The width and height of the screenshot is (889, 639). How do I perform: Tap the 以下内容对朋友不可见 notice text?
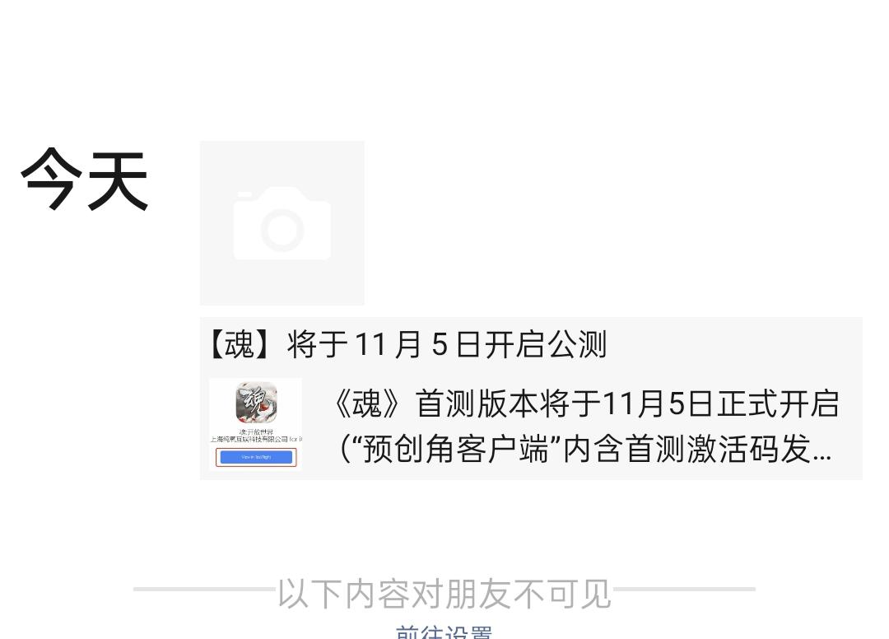click(444, 594)
